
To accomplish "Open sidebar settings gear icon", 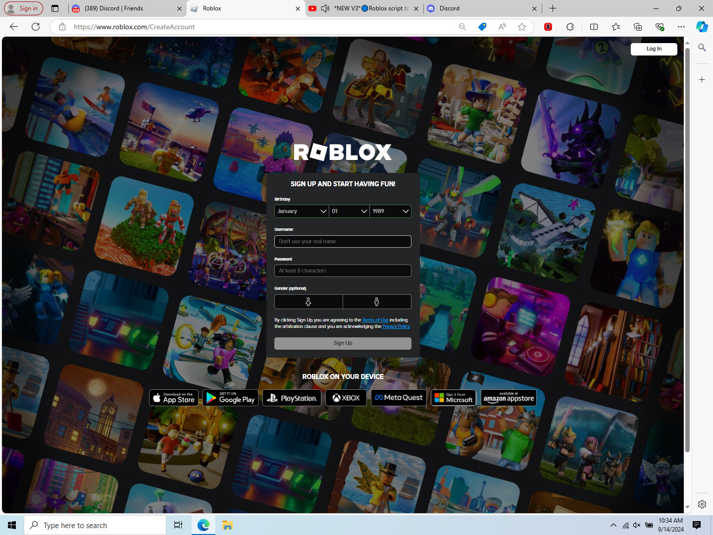I will (x=702, y=504).
